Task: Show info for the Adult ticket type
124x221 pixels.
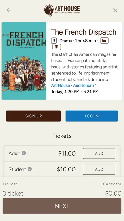Action: pyautogui.click(x=24, y=153)
